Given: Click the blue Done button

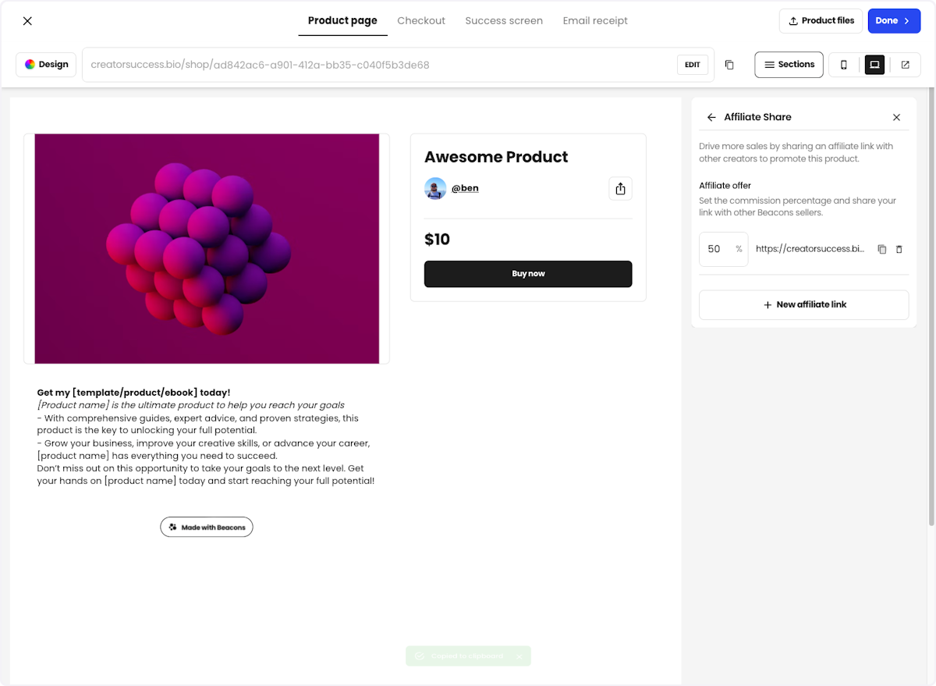Looking at the screenshot, I should tap(894, 21).
